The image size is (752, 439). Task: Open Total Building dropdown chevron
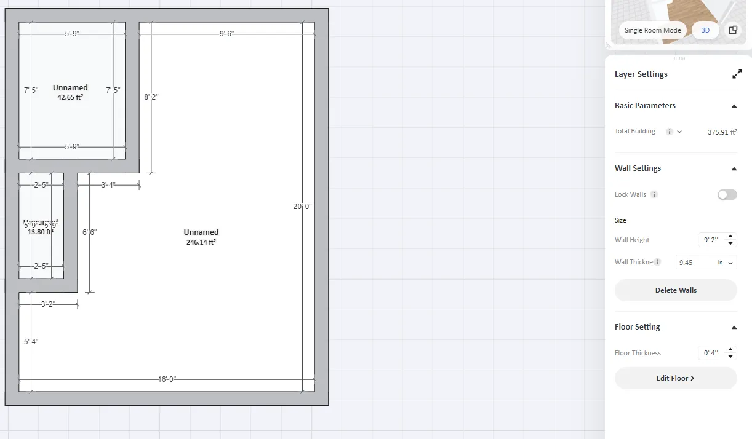[x=680, y=132]
